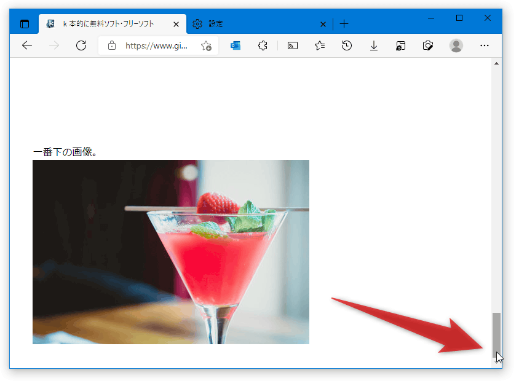
Task: Open the Downloads panel
Action: [374, 45]
